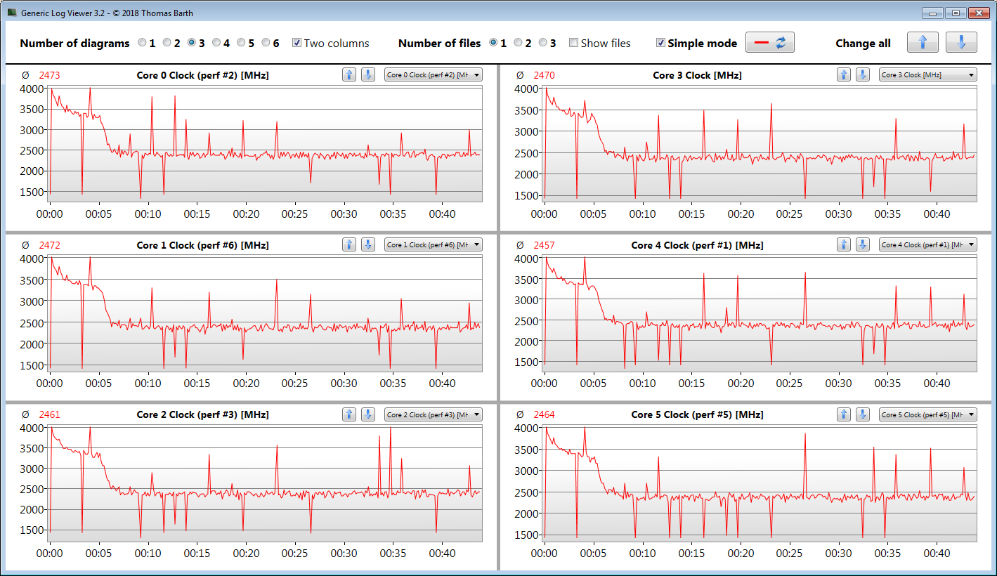The height and width of the screenshot is (576, 997).
Task: Toggle the Two columns checkbox
Action: click(x=297, y=43)
